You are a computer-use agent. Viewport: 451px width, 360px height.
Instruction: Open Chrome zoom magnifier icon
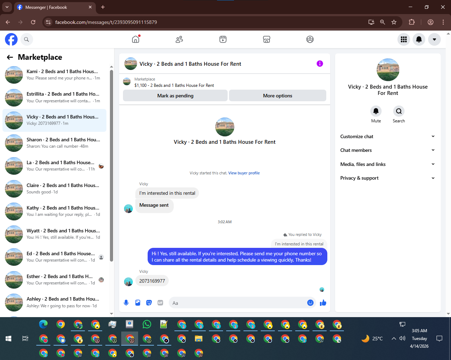[382, 22]
